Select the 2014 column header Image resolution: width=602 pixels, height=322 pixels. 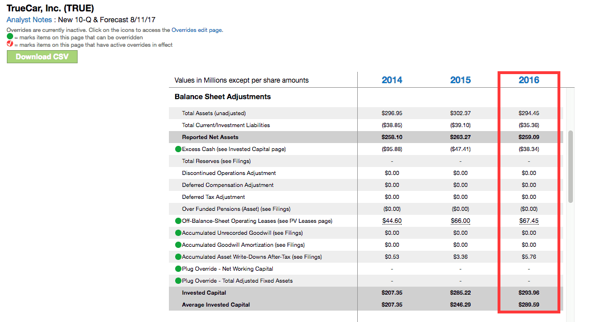(x=392, y=80)
